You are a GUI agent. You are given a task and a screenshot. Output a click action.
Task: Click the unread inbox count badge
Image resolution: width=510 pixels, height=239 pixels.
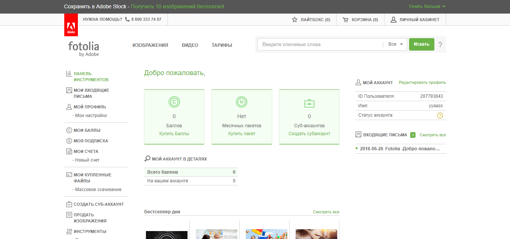point(413,135)
